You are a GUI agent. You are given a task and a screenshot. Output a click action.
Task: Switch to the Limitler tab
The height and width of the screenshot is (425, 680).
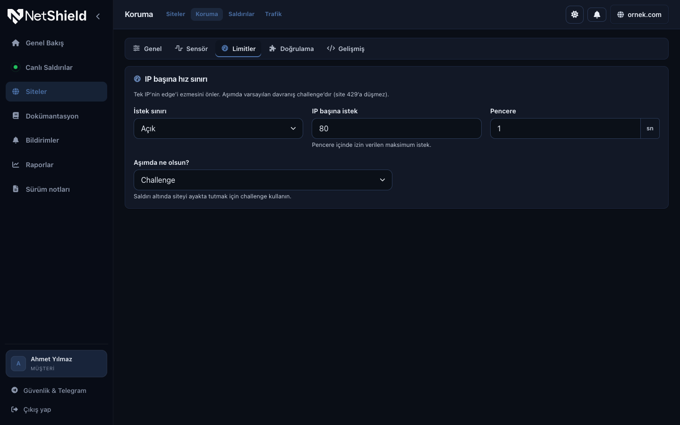click(238, 49)
